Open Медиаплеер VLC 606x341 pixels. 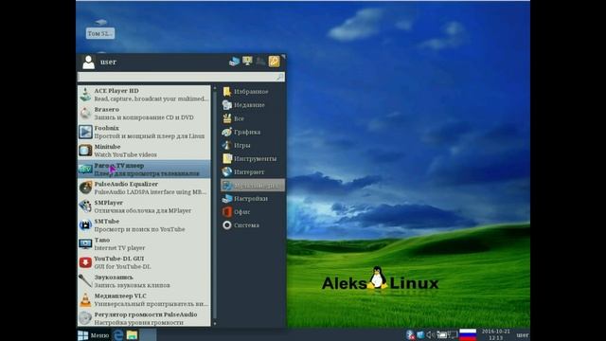(144, 299)
